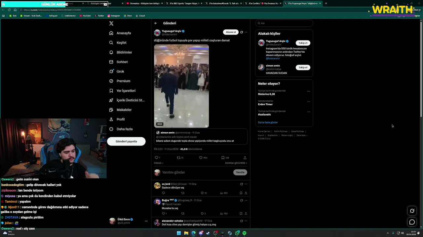This screenshot has width=423, height=237.
Task: Open Sohbet messages
Action: pyautogui.click(x=118, y=62)
